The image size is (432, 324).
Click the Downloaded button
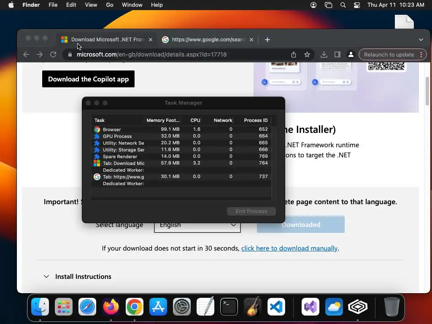point(300,224)
